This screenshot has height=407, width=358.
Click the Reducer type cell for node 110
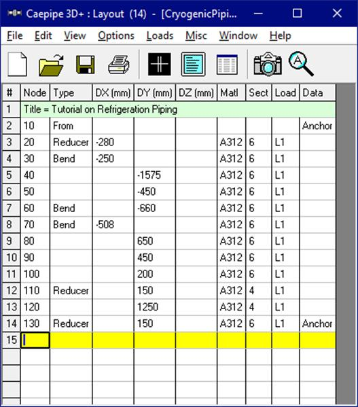point(71,290)
